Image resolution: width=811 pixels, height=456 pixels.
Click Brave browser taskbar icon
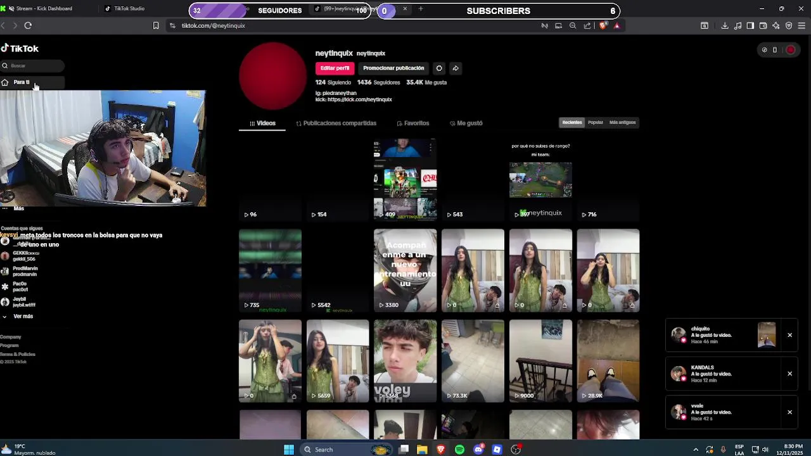[440, 449]
